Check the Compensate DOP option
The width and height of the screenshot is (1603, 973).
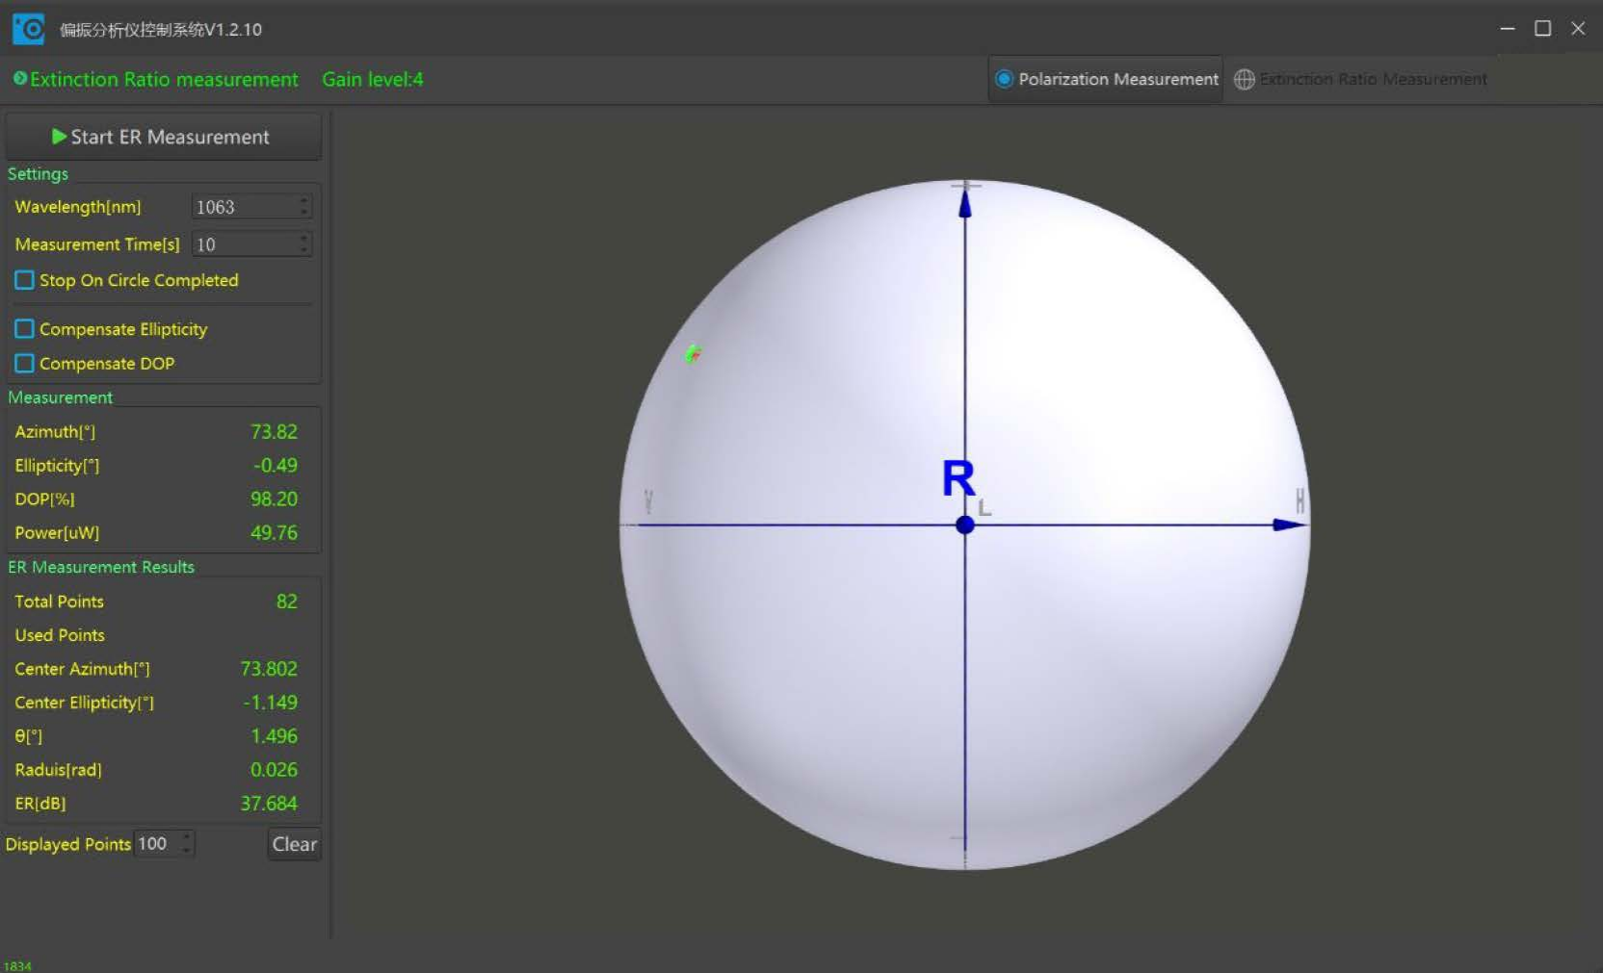25,364
